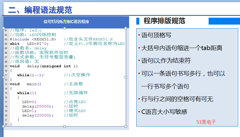Screen dimensions: 240x137
Task: Click the comment //无限循环
Action: click(76, 93)
